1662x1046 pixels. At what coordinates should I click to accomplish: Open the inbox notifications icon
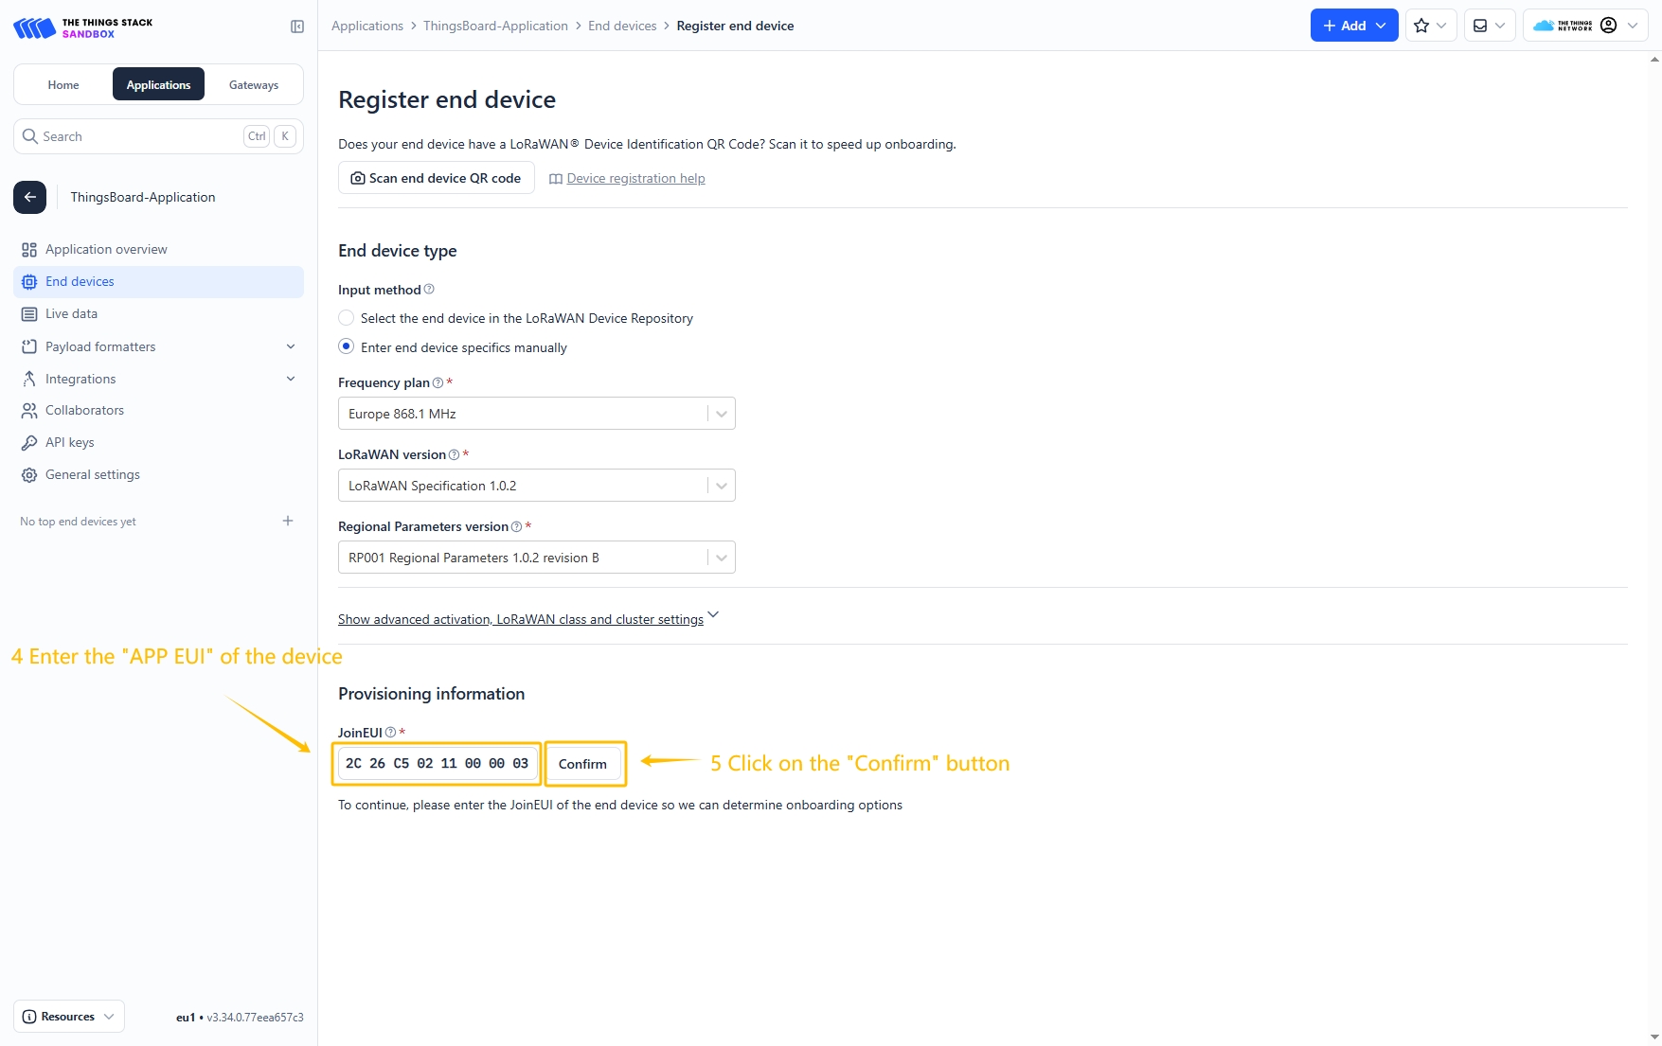click(1489, 26)
